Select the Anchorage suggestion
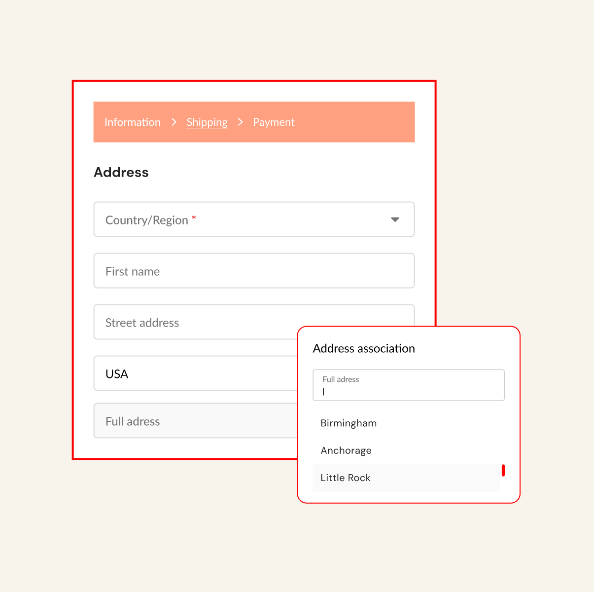The height and width of the screenshot is (592, 594). (346, 450)
